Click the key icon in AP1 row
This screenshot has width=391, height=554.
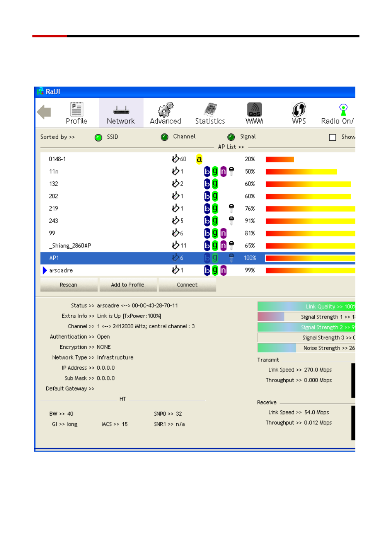[231, 258]
